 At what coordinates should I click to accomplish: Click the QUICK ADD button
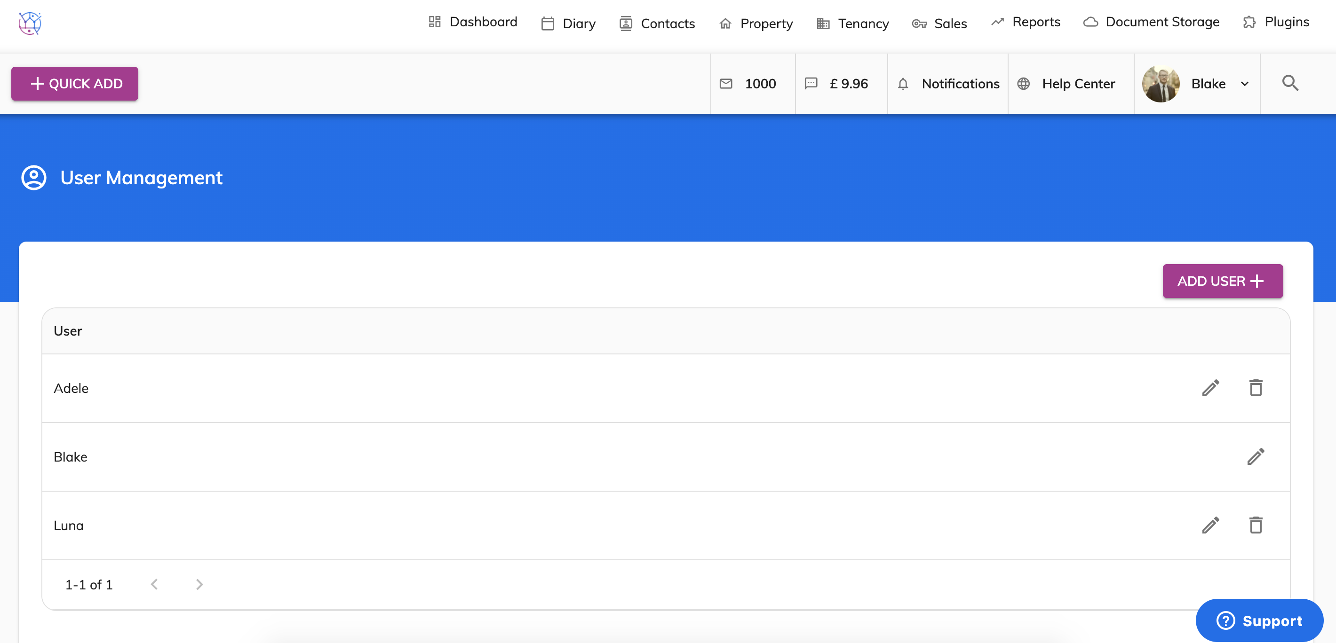[x=75, y=83]
